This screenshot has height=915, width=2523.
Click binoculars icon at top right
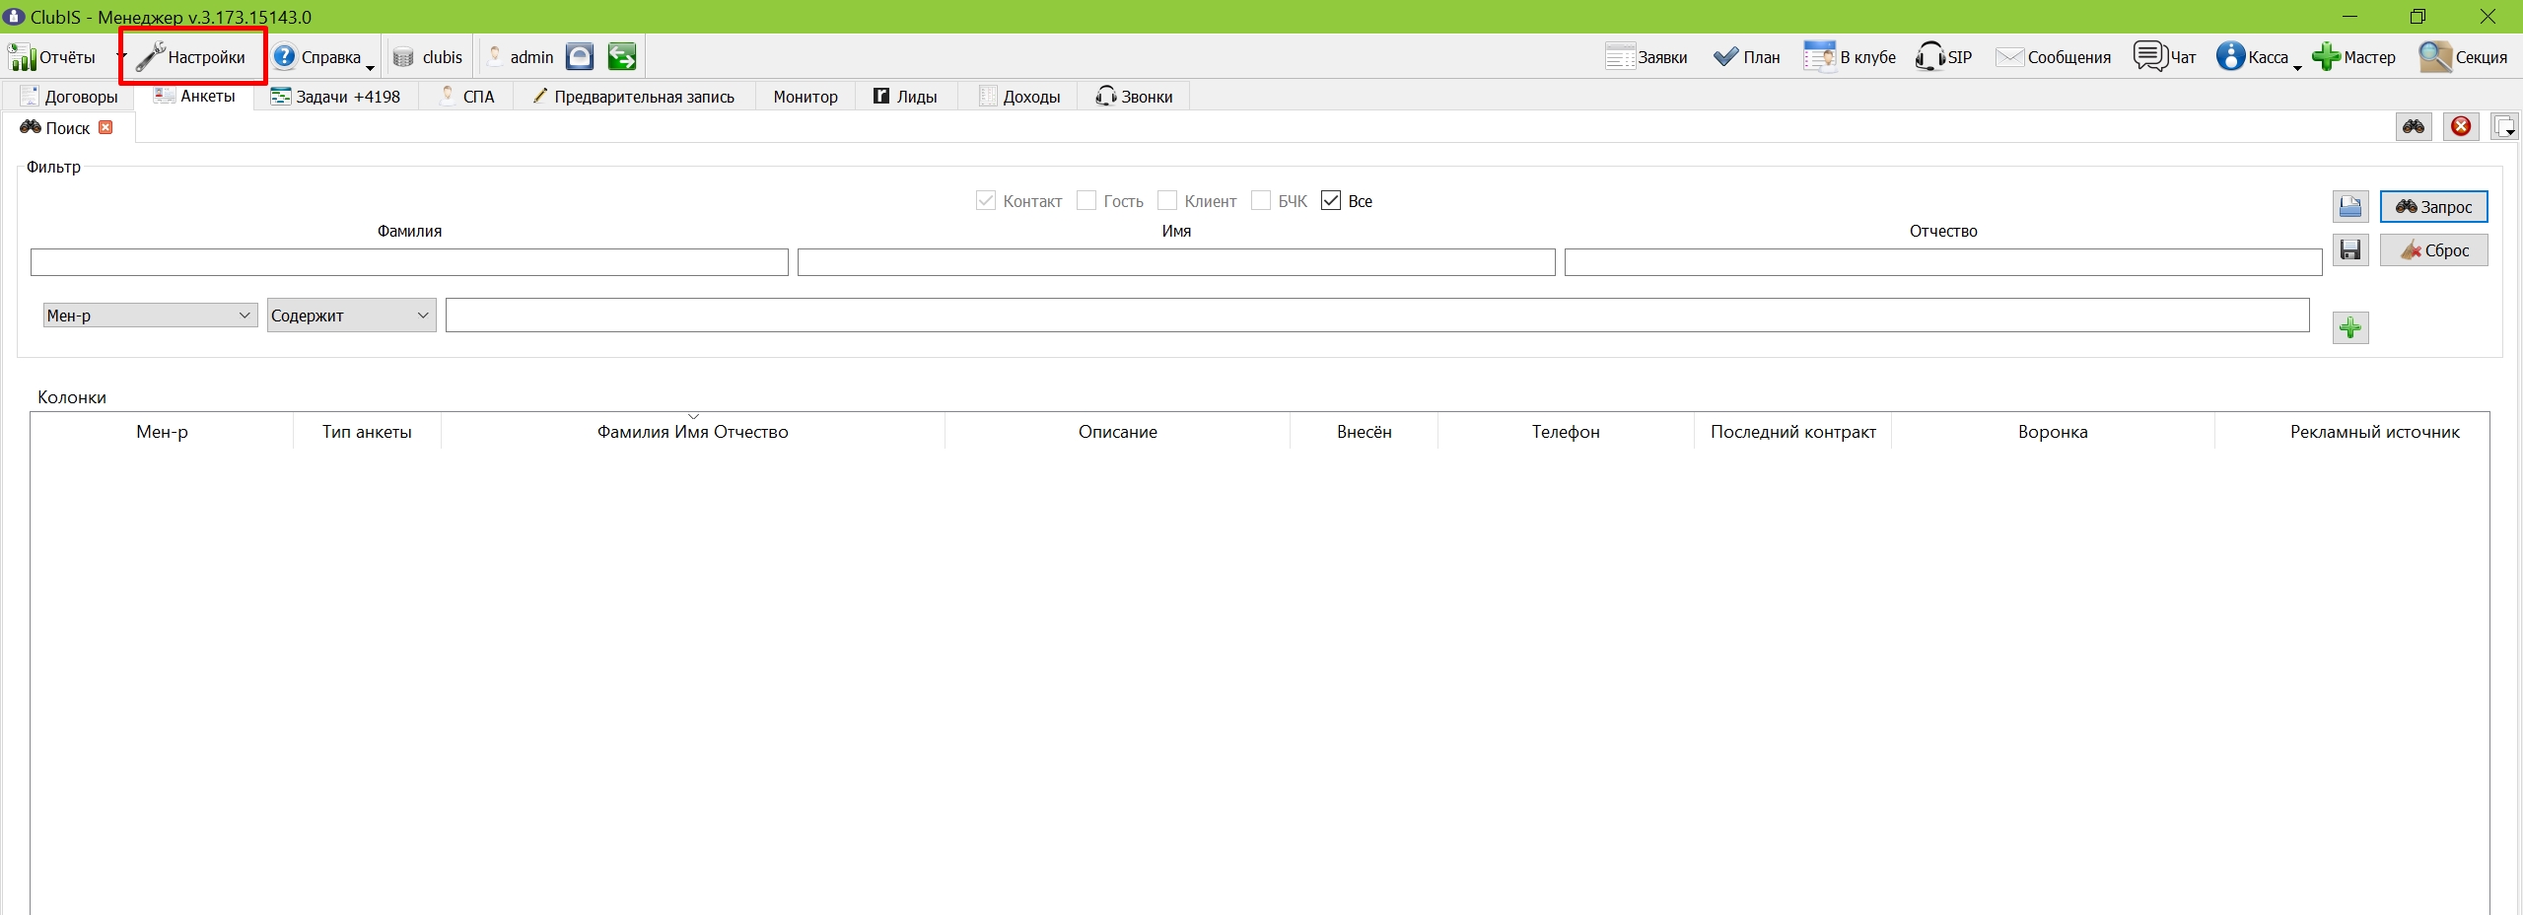click(2414, 126)
